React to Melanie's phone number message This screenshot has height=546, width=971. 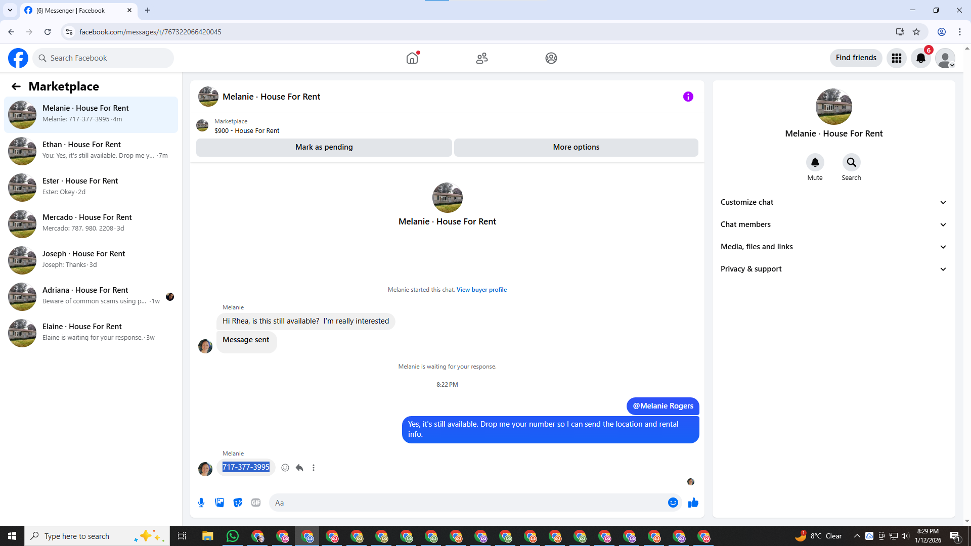tap(285, 468)
